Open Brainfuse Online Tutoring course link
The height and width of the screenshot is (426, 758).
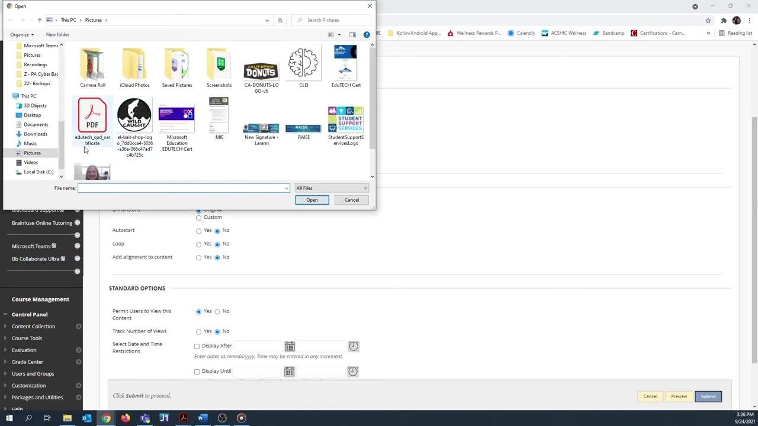(x=42, y=223)
